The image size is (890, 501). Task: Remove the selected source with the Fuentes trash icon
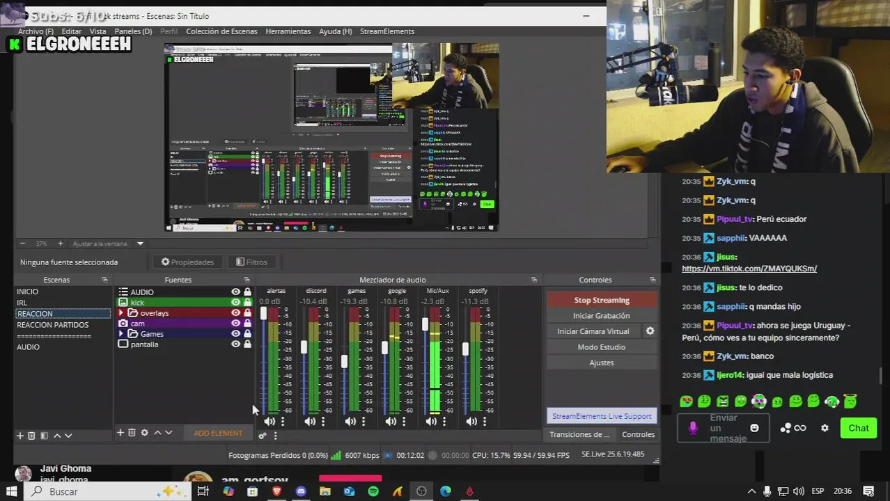click(x=132, y=433)
